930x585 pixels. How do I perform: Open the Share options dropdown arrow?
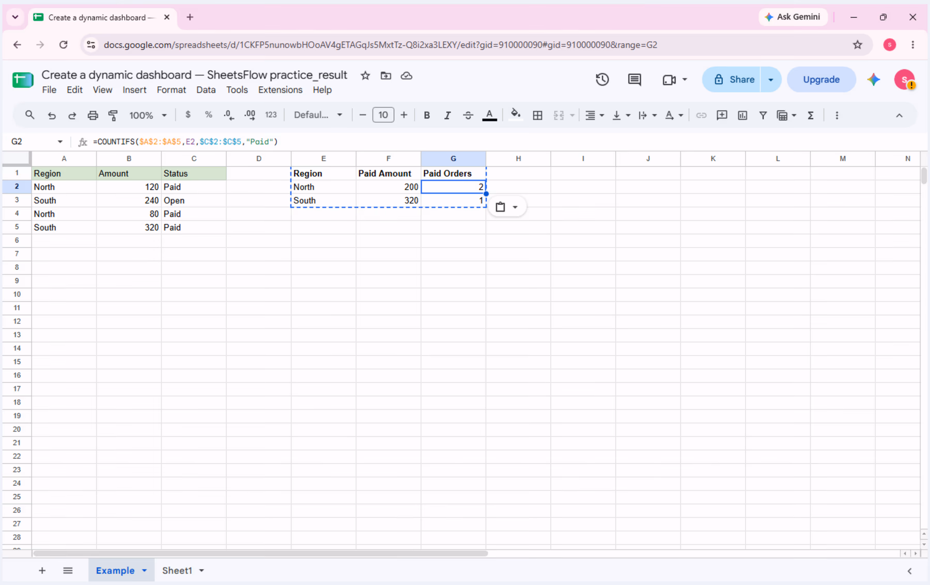coord(771,80)
